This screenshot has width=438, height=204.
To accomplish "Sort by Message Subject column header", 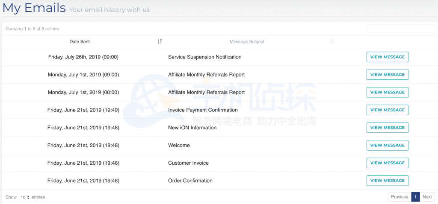I will (247, 41).
